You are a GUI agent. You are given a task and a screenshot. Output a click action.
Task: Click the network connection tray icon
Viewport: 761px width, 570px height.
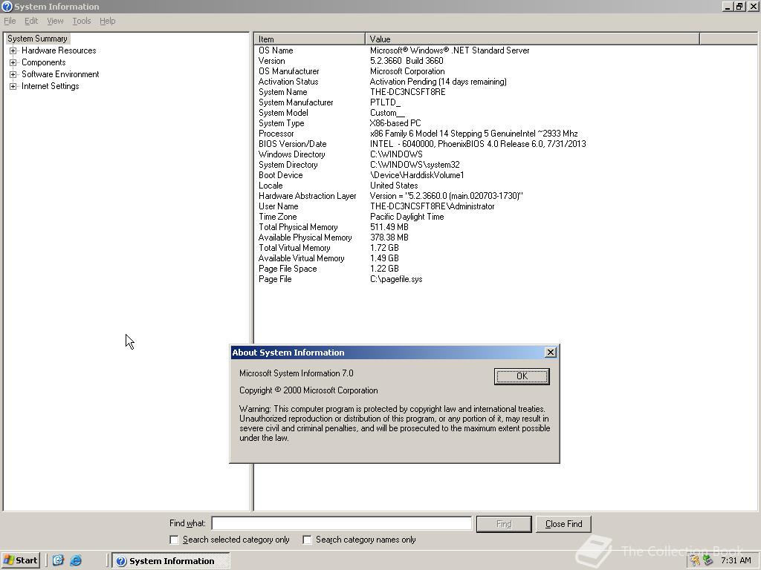(707, 560)
